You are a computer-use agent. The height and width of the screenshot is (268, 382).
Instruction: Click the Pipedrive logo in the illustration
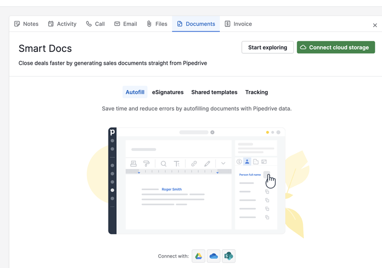coord(112,132)
